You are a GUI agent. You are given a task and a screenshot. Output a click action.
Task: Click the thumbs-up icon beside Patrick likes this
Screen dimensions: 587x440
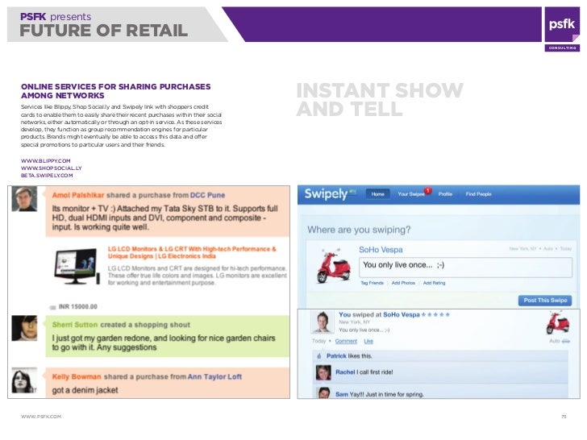tap(319, 356)
